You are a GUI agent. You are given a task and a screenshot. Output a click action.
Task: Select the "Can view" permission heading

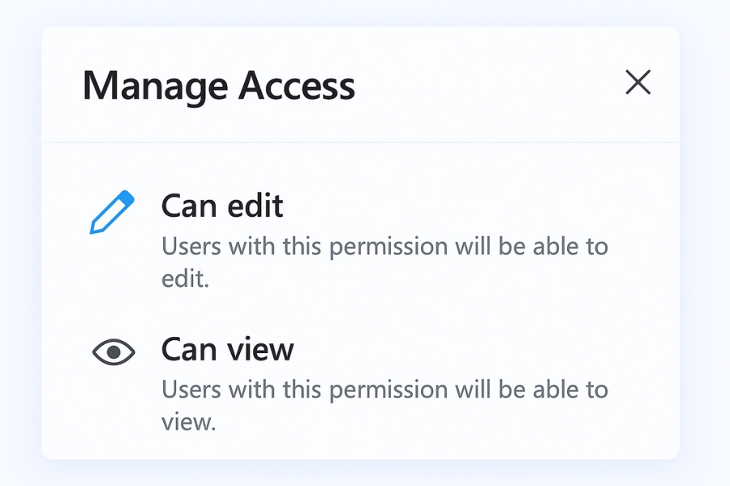click(227, 350)
